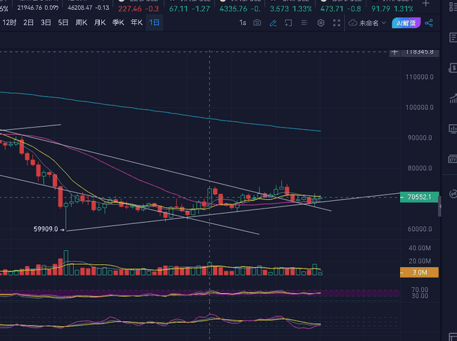The image size is (457, 341).
Task: Switch to the 12时 timeframe
Action: pyautogui.click(x=9, y=23)
